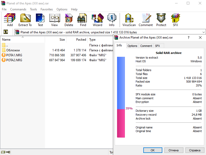Switch to the Comment tab in dialog
Image resolution: width=206 pixels, height=155 pixels.
click(x=146, y=46)
